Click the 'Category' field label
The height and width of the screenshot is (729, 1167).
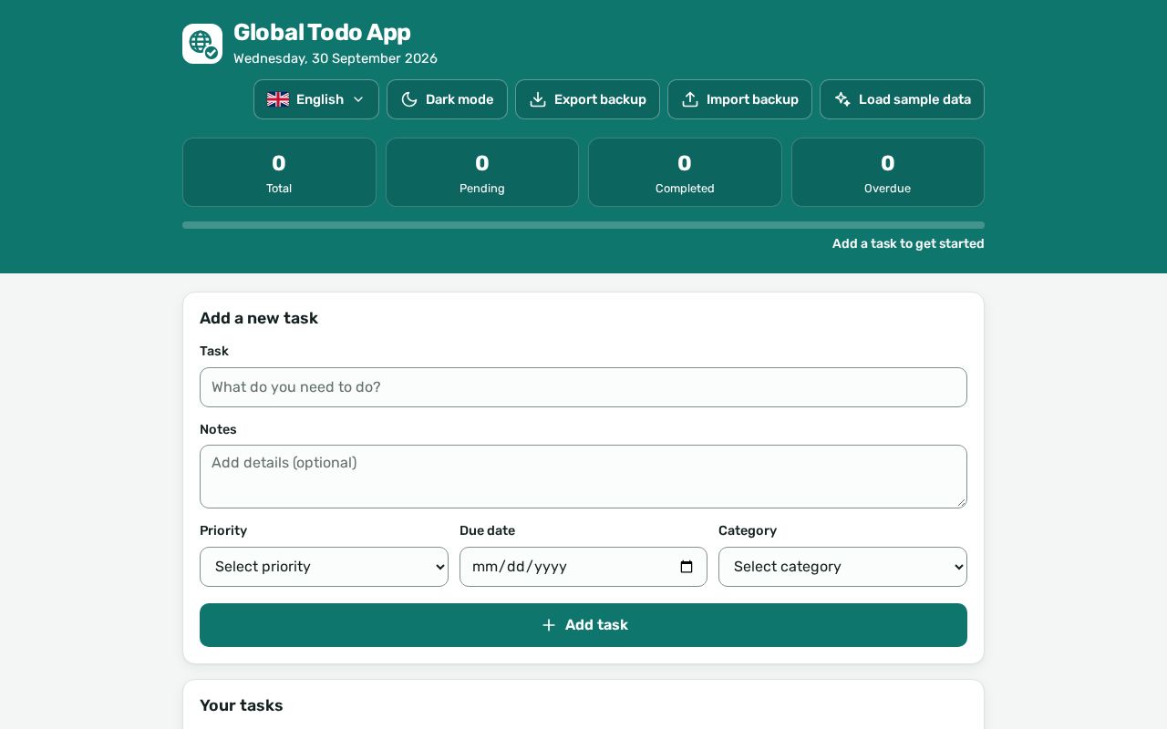pos(748,530)
